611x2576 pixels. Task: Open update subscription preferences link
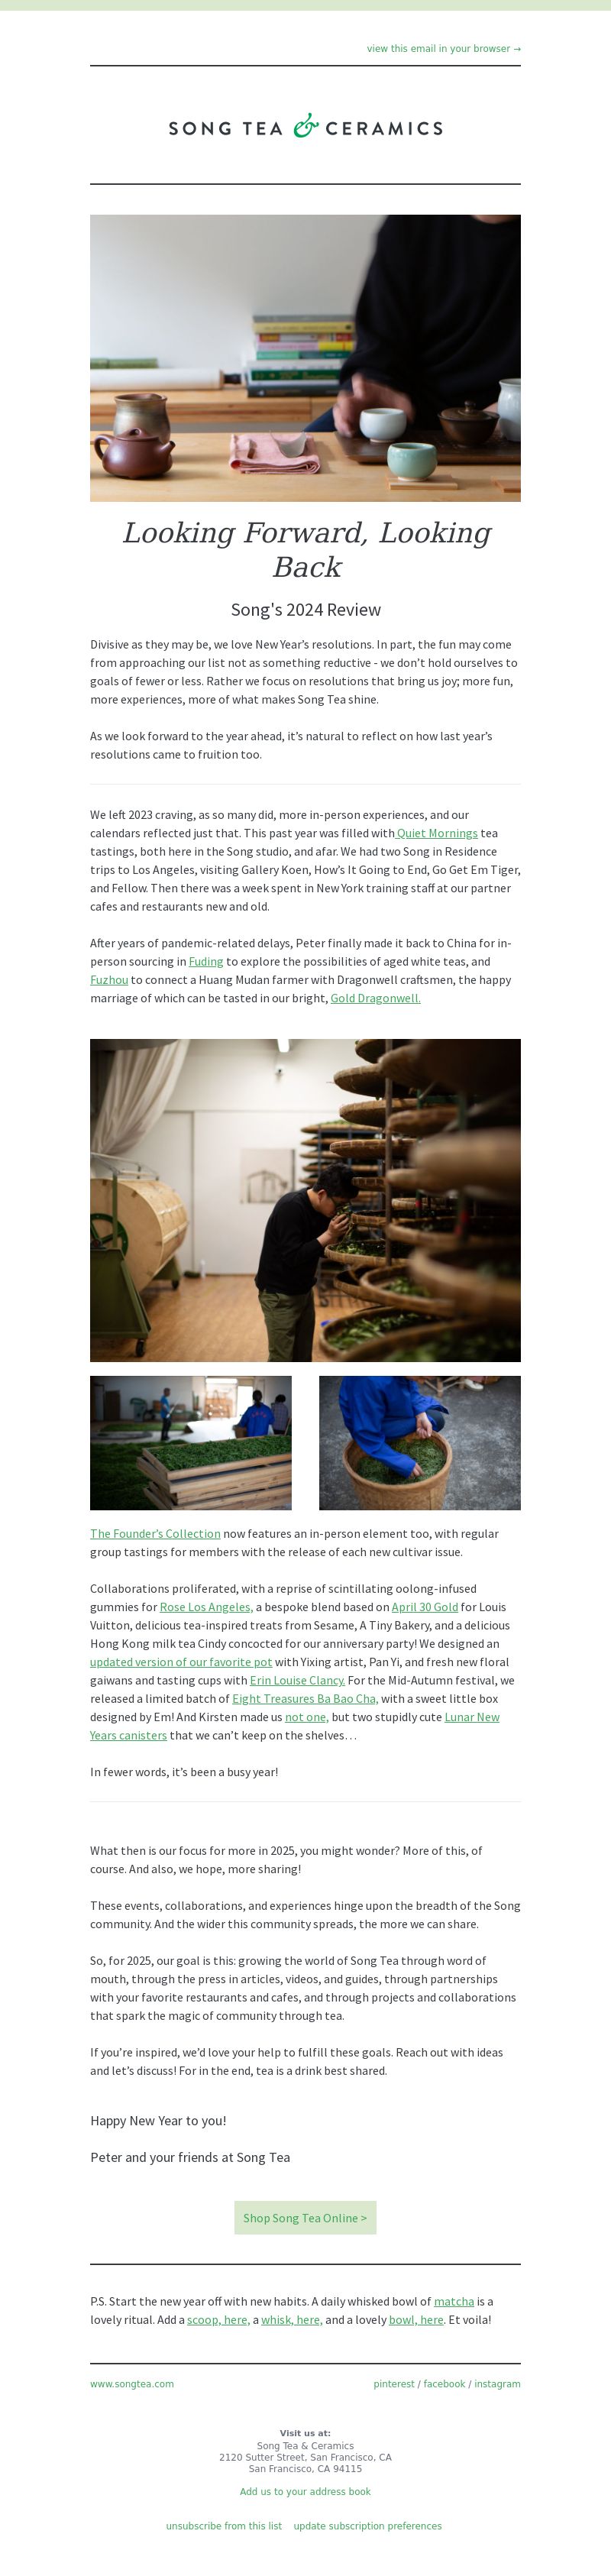(367, 2526)
